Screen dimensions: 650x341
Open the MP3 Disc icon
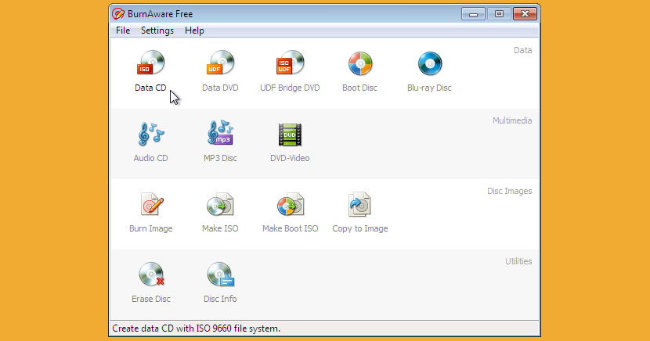[x=221, y=133]
